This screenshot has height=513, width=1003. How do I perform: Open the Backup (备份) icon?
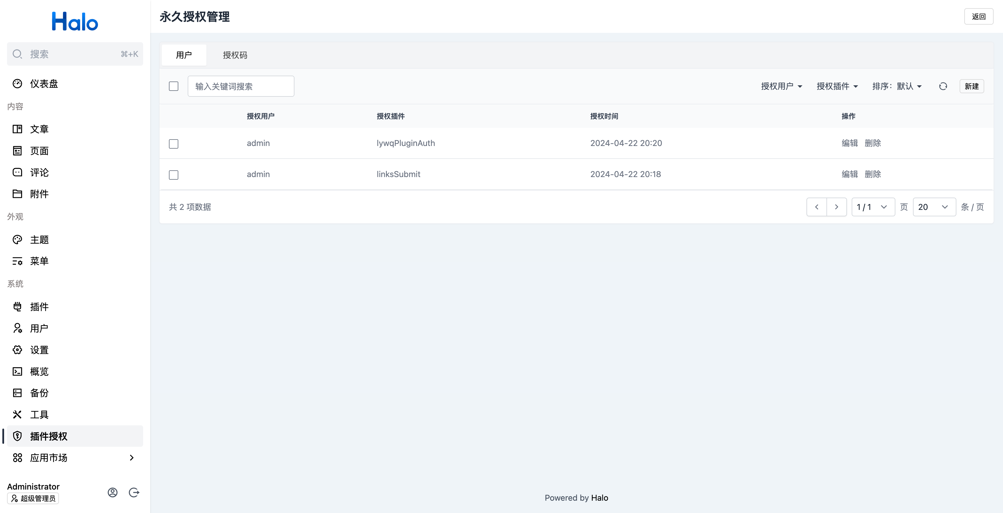pos(17,393)
